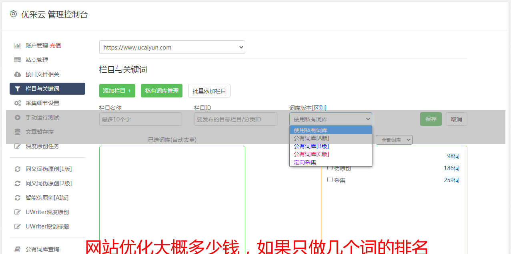The image size is (511, 254).
Task: Open 深度原创任务 in the sidebar
Action: pos(42,146)
